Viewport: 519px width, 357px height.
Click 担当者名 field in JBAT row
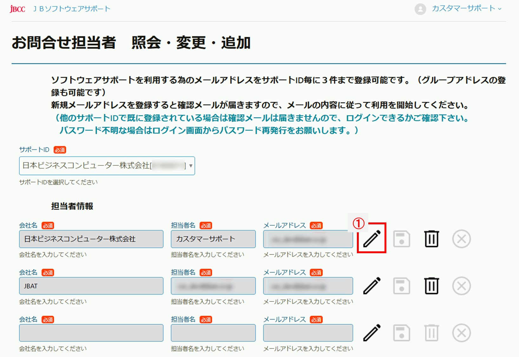click(x=213, y=286)
